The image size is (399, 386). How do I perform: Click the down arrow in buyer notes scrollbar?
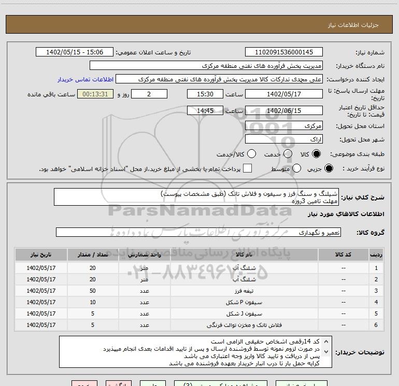point(326,352)
